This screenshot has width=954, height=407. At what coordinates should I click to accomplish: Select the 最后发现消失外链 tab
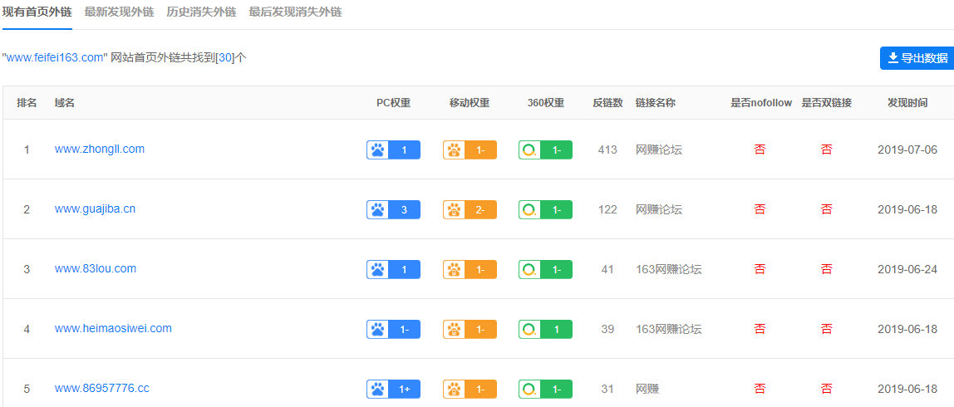pyautogui.click(x=295, y=12)
